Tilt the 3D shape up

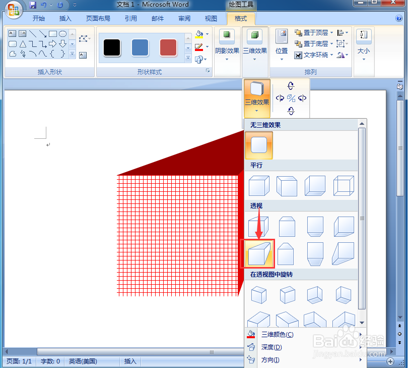click(291, 85)
